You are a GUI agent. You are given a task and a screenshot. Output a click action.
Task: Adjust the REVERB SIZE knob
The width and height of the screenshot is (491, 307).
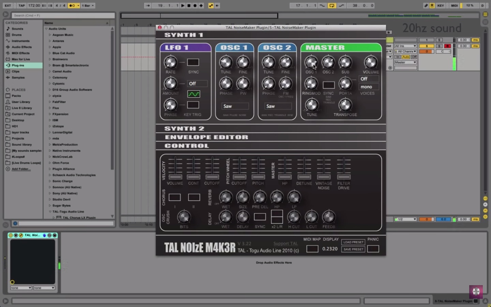(x=243, y=197)
